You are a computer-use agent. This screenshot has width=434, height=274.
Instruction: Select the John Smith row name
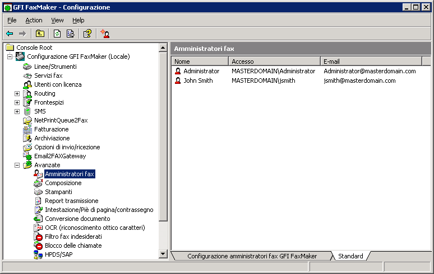pyautogui.click(x=198, y=81)
